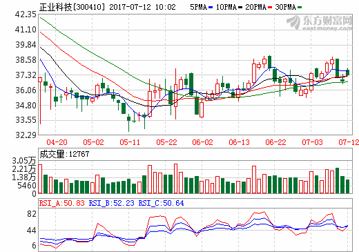
Task: Click the green 30PMA legend color marker
Action: (300, 8)
